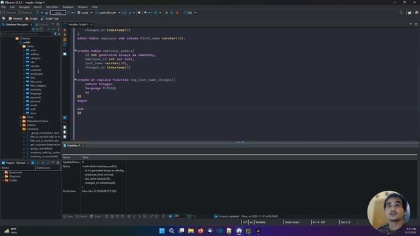Screen dimensions: 420x236
Task: Open the Database menu
Action: click(x=68, y=7)
